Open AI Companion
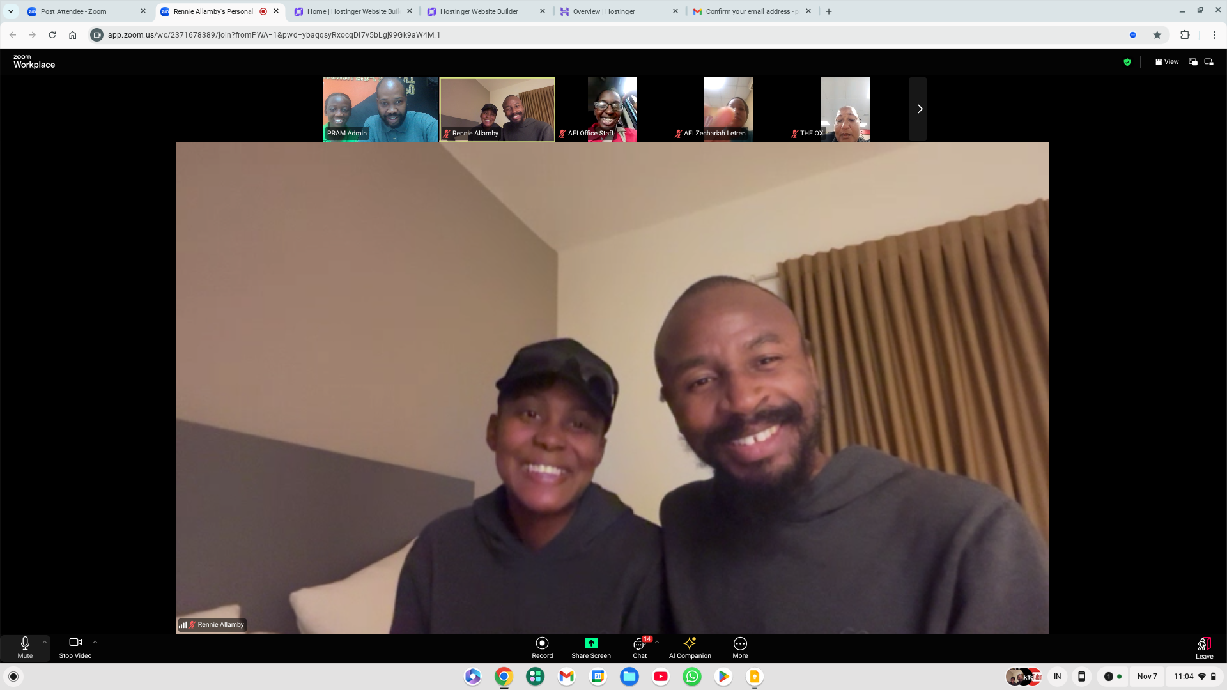This screenshot has height=690, width=1227. coord(690,643)
